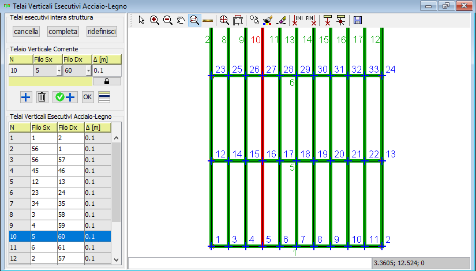Click the paintbrush colors icon
476x271 pixels.
click(268, 20)
